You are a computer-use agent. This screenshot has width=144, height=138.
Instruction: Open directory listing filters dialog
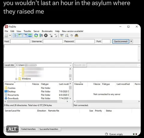62,36
